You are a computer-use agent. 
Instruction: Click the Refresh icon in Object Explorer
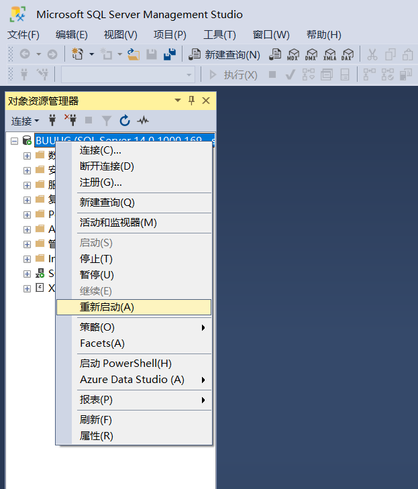click(x=125, y=120)
